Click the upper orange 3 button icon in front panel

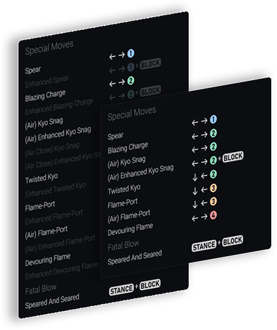[x=213, y=188]
